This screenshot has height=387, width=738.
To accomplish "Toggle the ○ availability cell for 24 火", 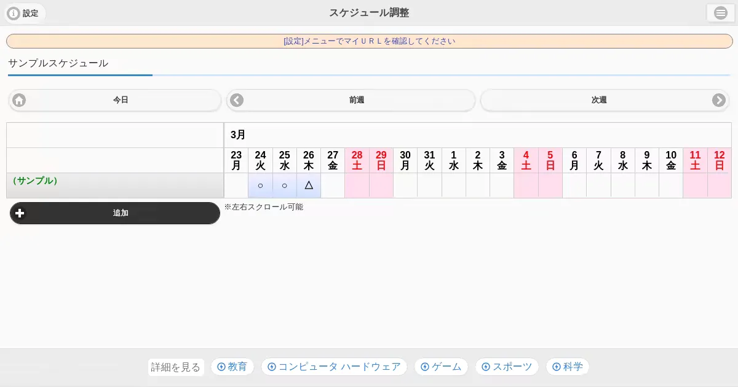I will tap(260, 185).
